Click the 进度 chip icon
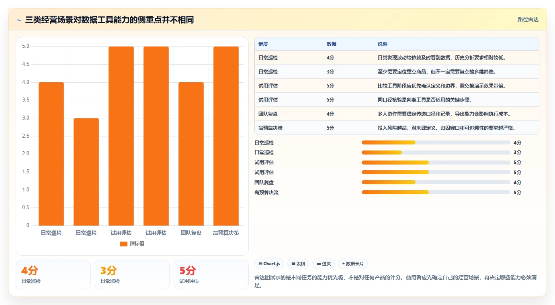555x305 pixels. (x=319, y=264)
